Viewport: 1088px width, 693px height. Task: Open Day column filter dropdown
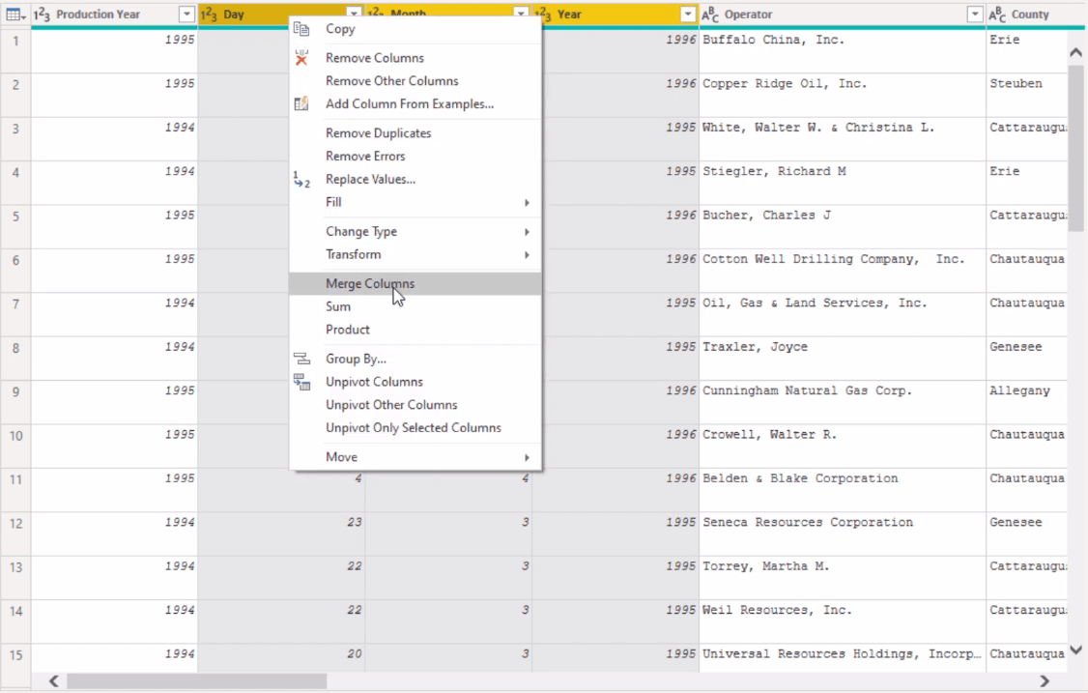pyautogui.click(x=354, y=14)
